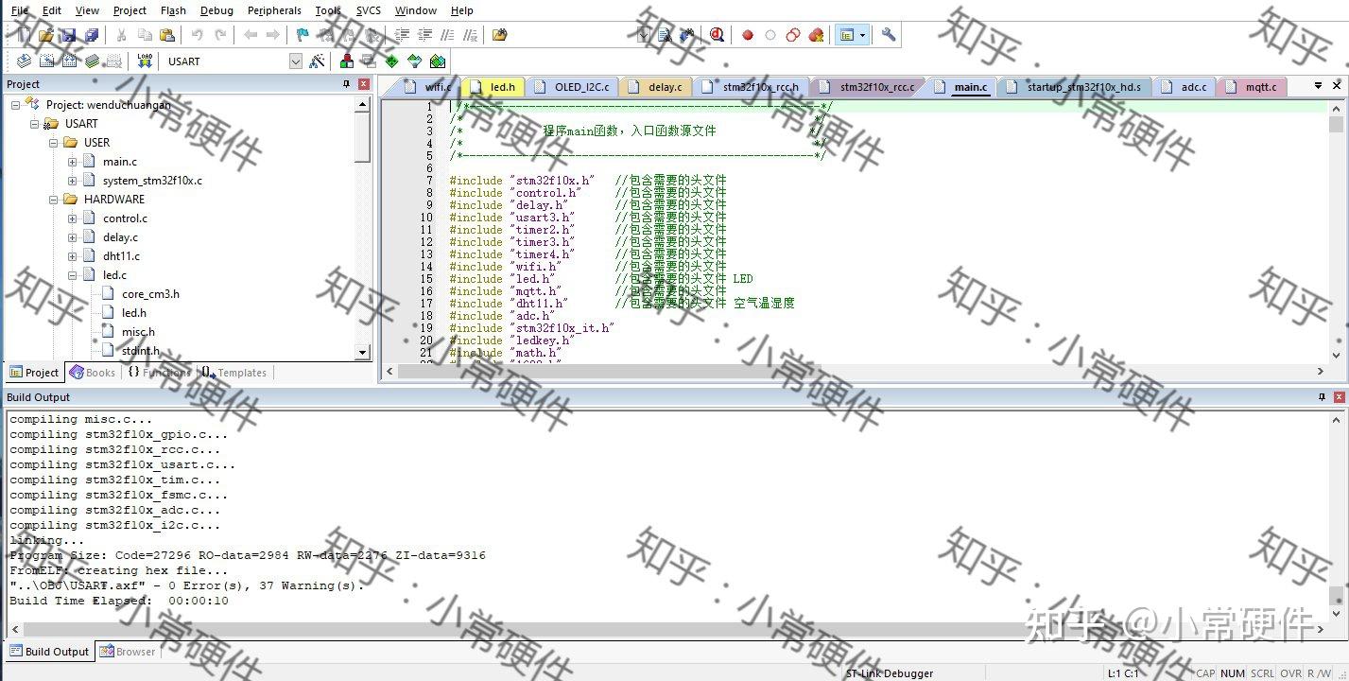The height and width of the screenshot is (681, 1349).
Task: Switch to the Books panel tab
Action: [x=92, y=373]
